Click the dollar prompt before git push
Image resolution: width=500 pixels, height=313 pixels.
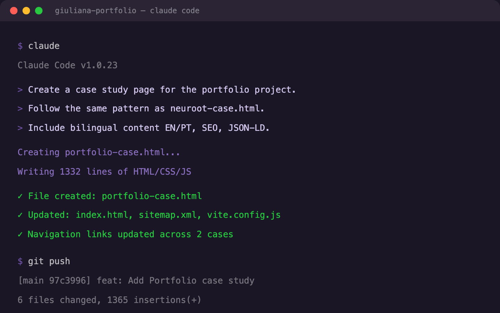click(20, 261)
